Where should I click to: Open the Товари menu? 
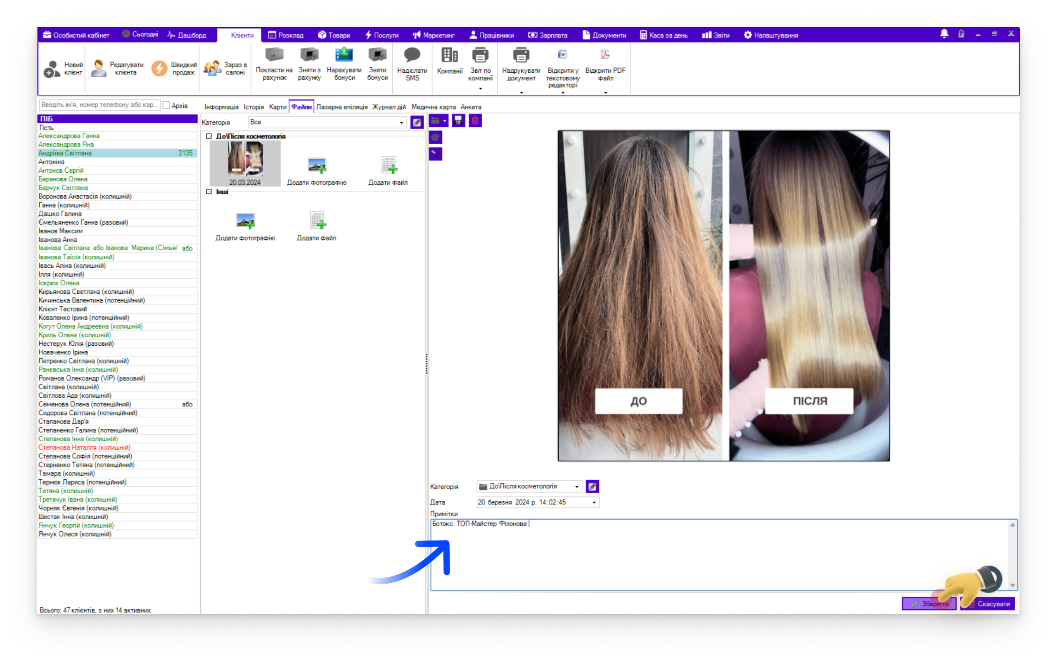(334, 35)
